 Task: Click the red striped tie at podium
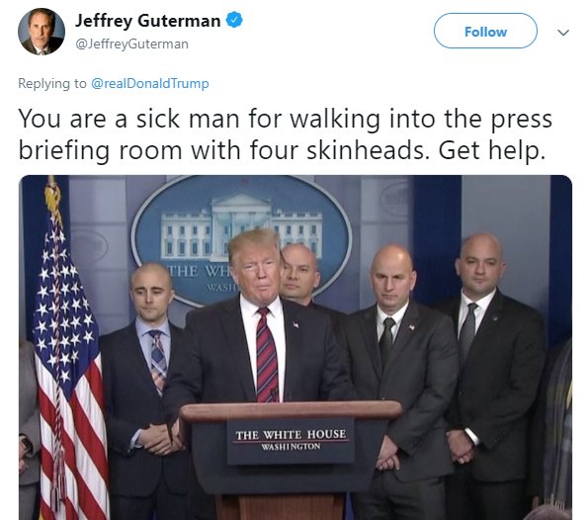click(x=267, y=355)
